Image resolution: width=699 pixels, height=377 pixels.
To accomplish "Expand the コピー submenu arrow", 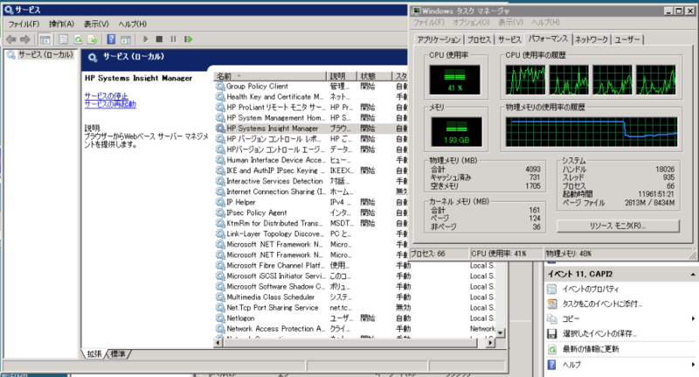I will tap(693, 318).
